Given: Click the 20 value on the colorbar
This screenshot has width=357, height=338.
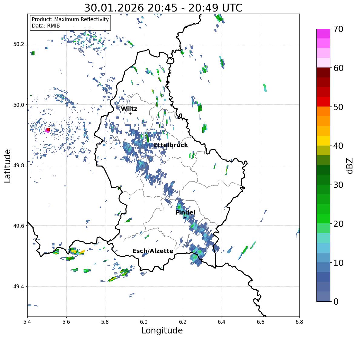Looking at the screenshot, I should [x=338, y=224].
